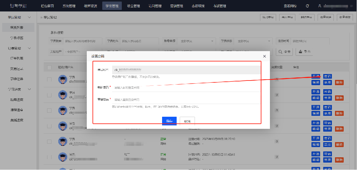Click the refresh icon in top bar
357x170 pixels.
(x=307, y=6)
